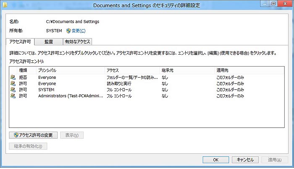294x169 pixels.
Task: Click the user icon of the deny Everyone entry
Action: 13,78
